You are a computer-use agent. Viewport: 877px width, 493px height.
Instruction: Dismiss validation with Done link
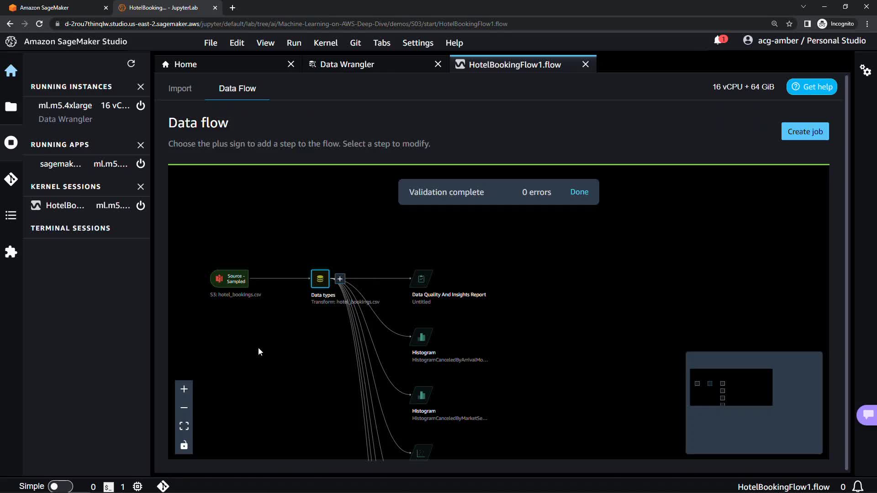pyautogui.click(x=579, y=192)
